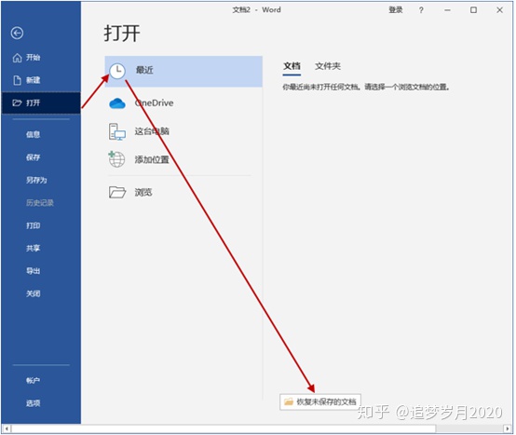Click the 新建 blank page icon
The image size is (516, 435).
tap(17, 80)
